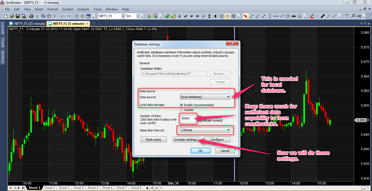Viewport: 372px width, 191px height.
Task: Select the 15-minute interval circle icon
Action: pyautogui.click(x=234, y=16)
